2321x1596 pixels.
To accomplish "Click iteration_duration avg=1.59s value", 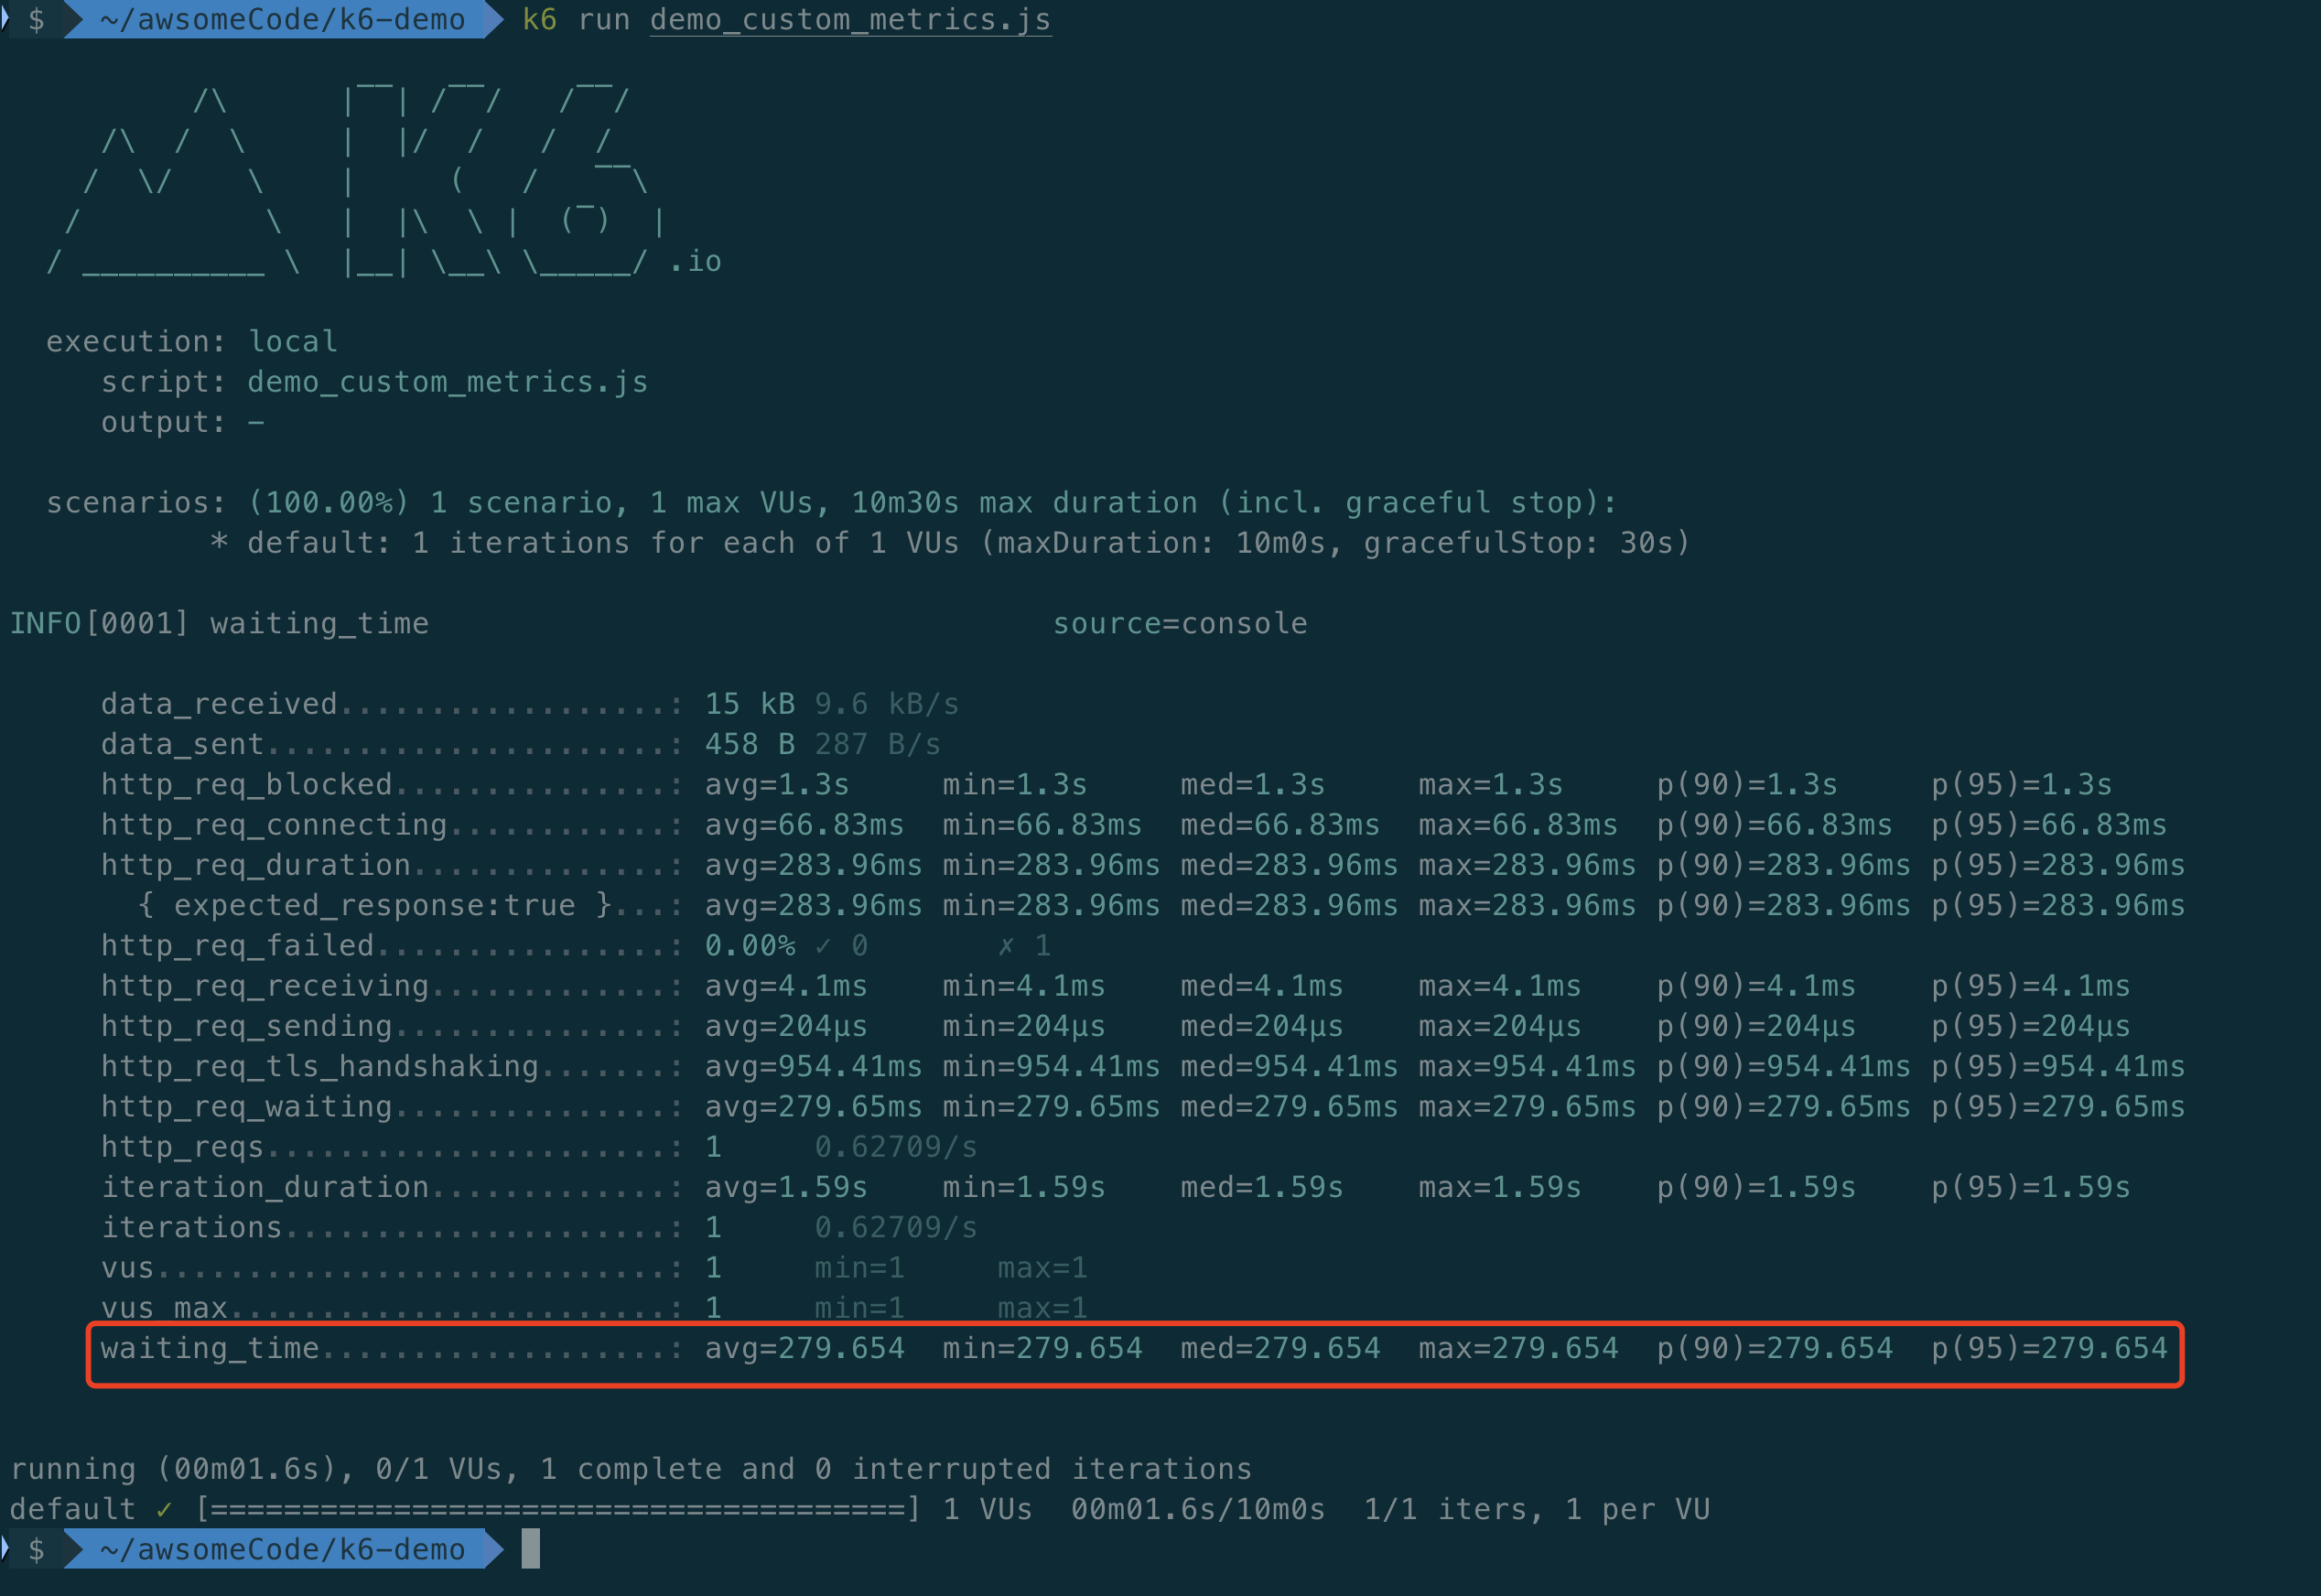I will 786,1187.
